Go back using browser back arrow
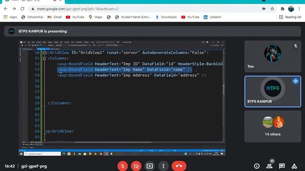This screenshot has width=305, height=171. coord(6,9)
